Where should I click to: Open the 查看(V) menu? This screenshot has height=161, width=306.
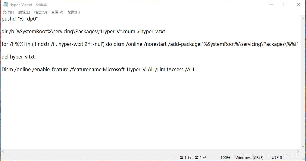[57, 12]
